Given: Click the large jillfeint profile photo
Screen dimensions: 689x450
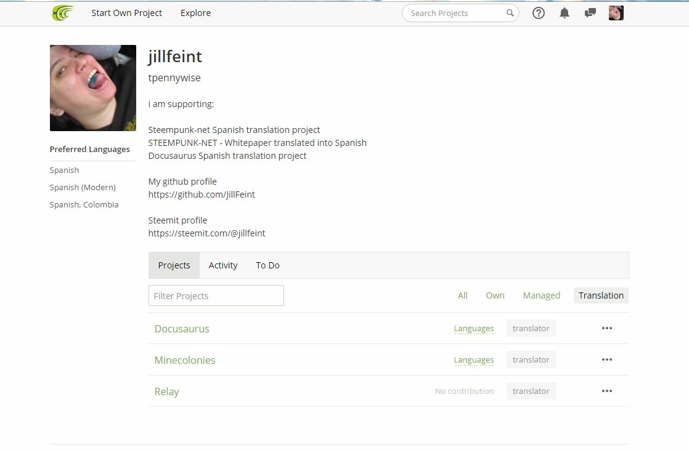Looking at the screenshot, I should point(92,88).
